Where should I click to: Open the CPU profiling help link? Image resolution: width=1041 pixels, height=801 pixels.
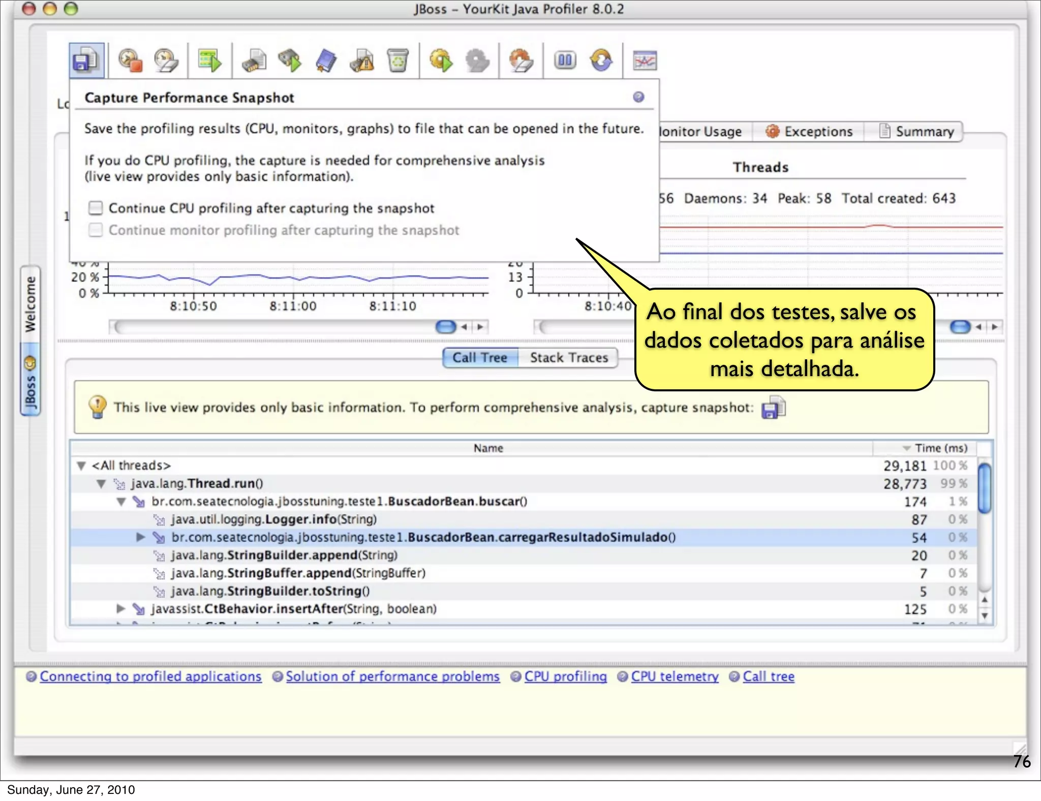coord(565,676)
